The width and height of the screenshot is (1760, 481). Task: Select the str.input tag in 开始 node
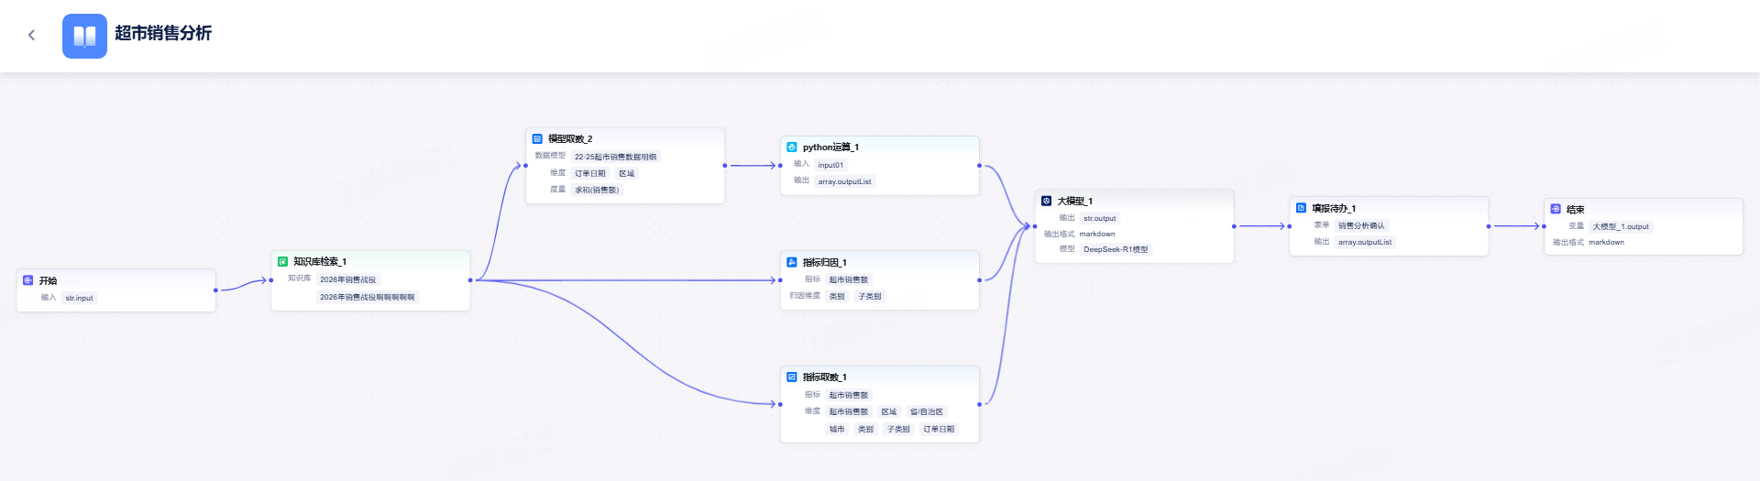(80, 298)
